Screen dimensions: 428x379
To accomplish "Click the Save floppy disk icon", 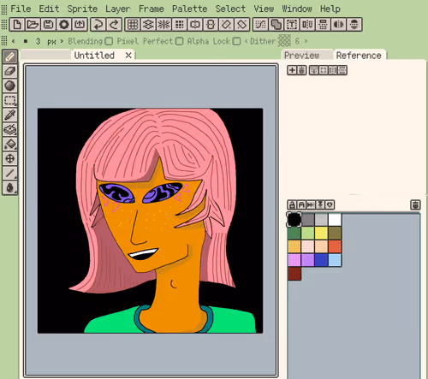I will click(x=48, y=24).
